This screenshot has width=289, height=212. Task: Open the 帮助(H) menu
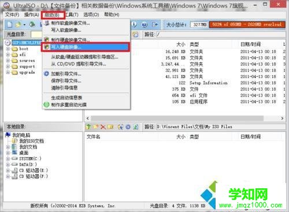[112, 14]
